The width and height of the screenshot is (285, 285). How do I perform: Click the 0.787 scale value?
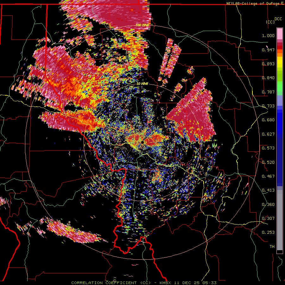268,92
